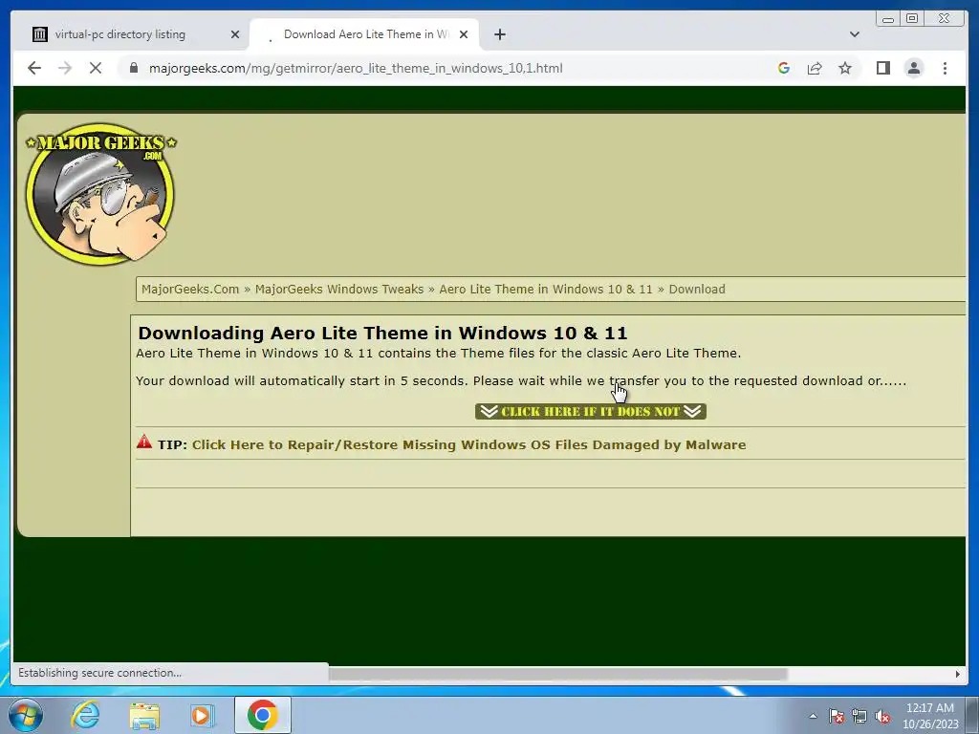Close the Download Aero Lite Theme tab
The width and height of the screenshot is (979, 734).
click(464, 34)
